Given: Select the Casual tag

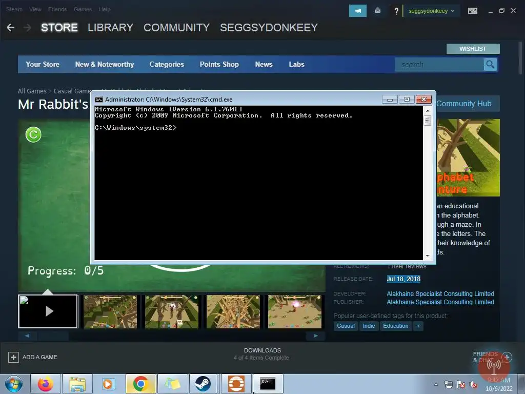Looking at the screenshot, I should click(346, 326).
